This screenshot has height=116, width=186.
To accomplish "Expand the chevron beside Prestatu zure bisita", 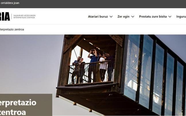I will (170, 17).
